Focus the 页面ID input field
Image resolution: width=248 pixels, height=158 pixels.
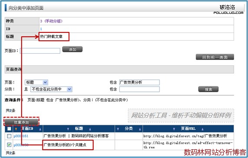pyautogui.click(x=40, y=51)
